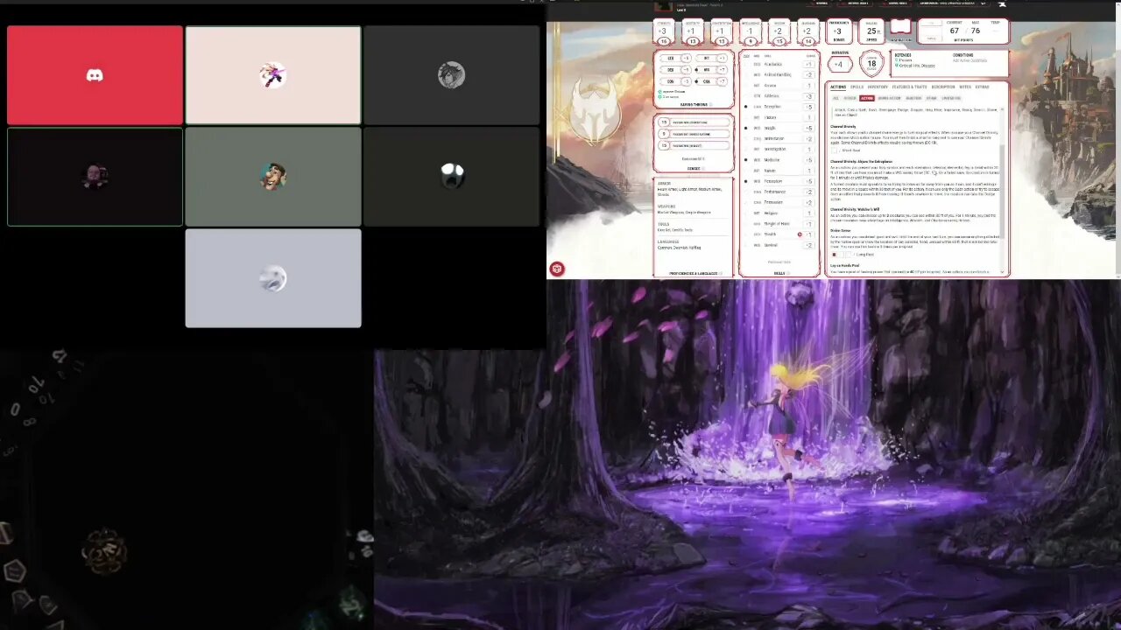The width and height of the screenshot is (1121, 630).
Task: Switch to the Actions tab
Action: 838,87
